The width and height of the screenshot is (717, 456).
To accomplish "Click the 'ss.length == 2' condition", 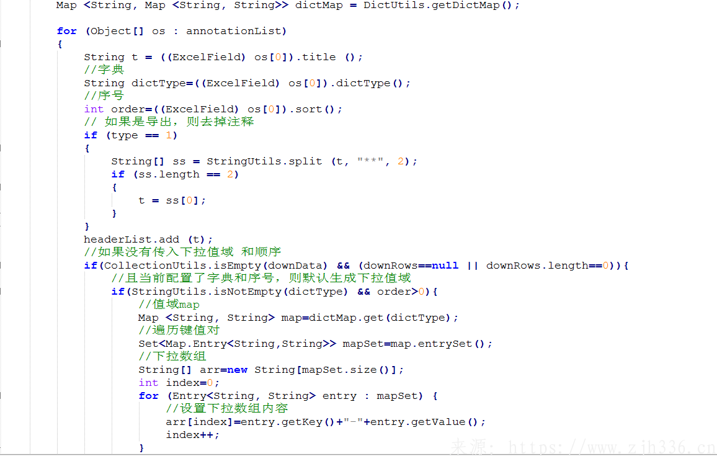I will (185, 174).
